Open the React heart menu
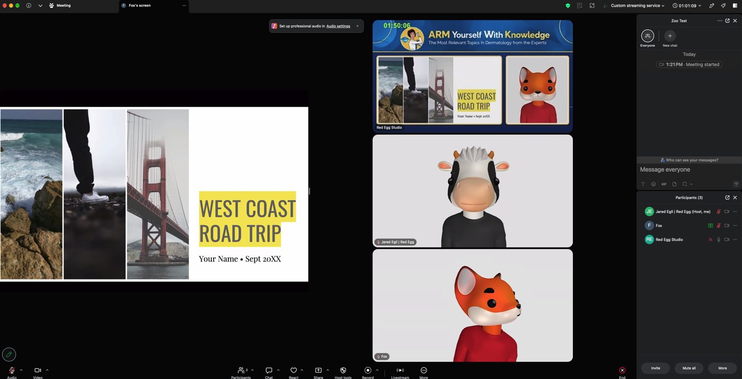The image size is (742, 379). coord(294,372)
